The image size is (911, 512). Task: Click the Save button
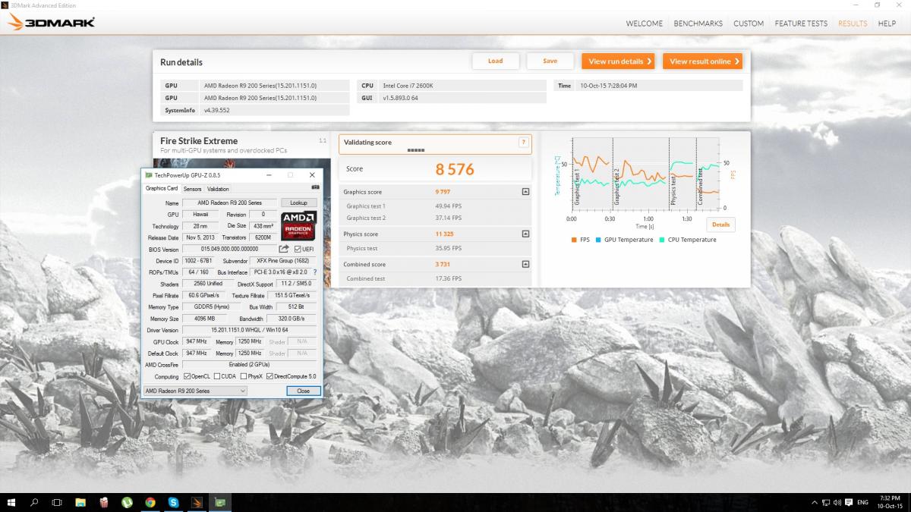point(550,61)
